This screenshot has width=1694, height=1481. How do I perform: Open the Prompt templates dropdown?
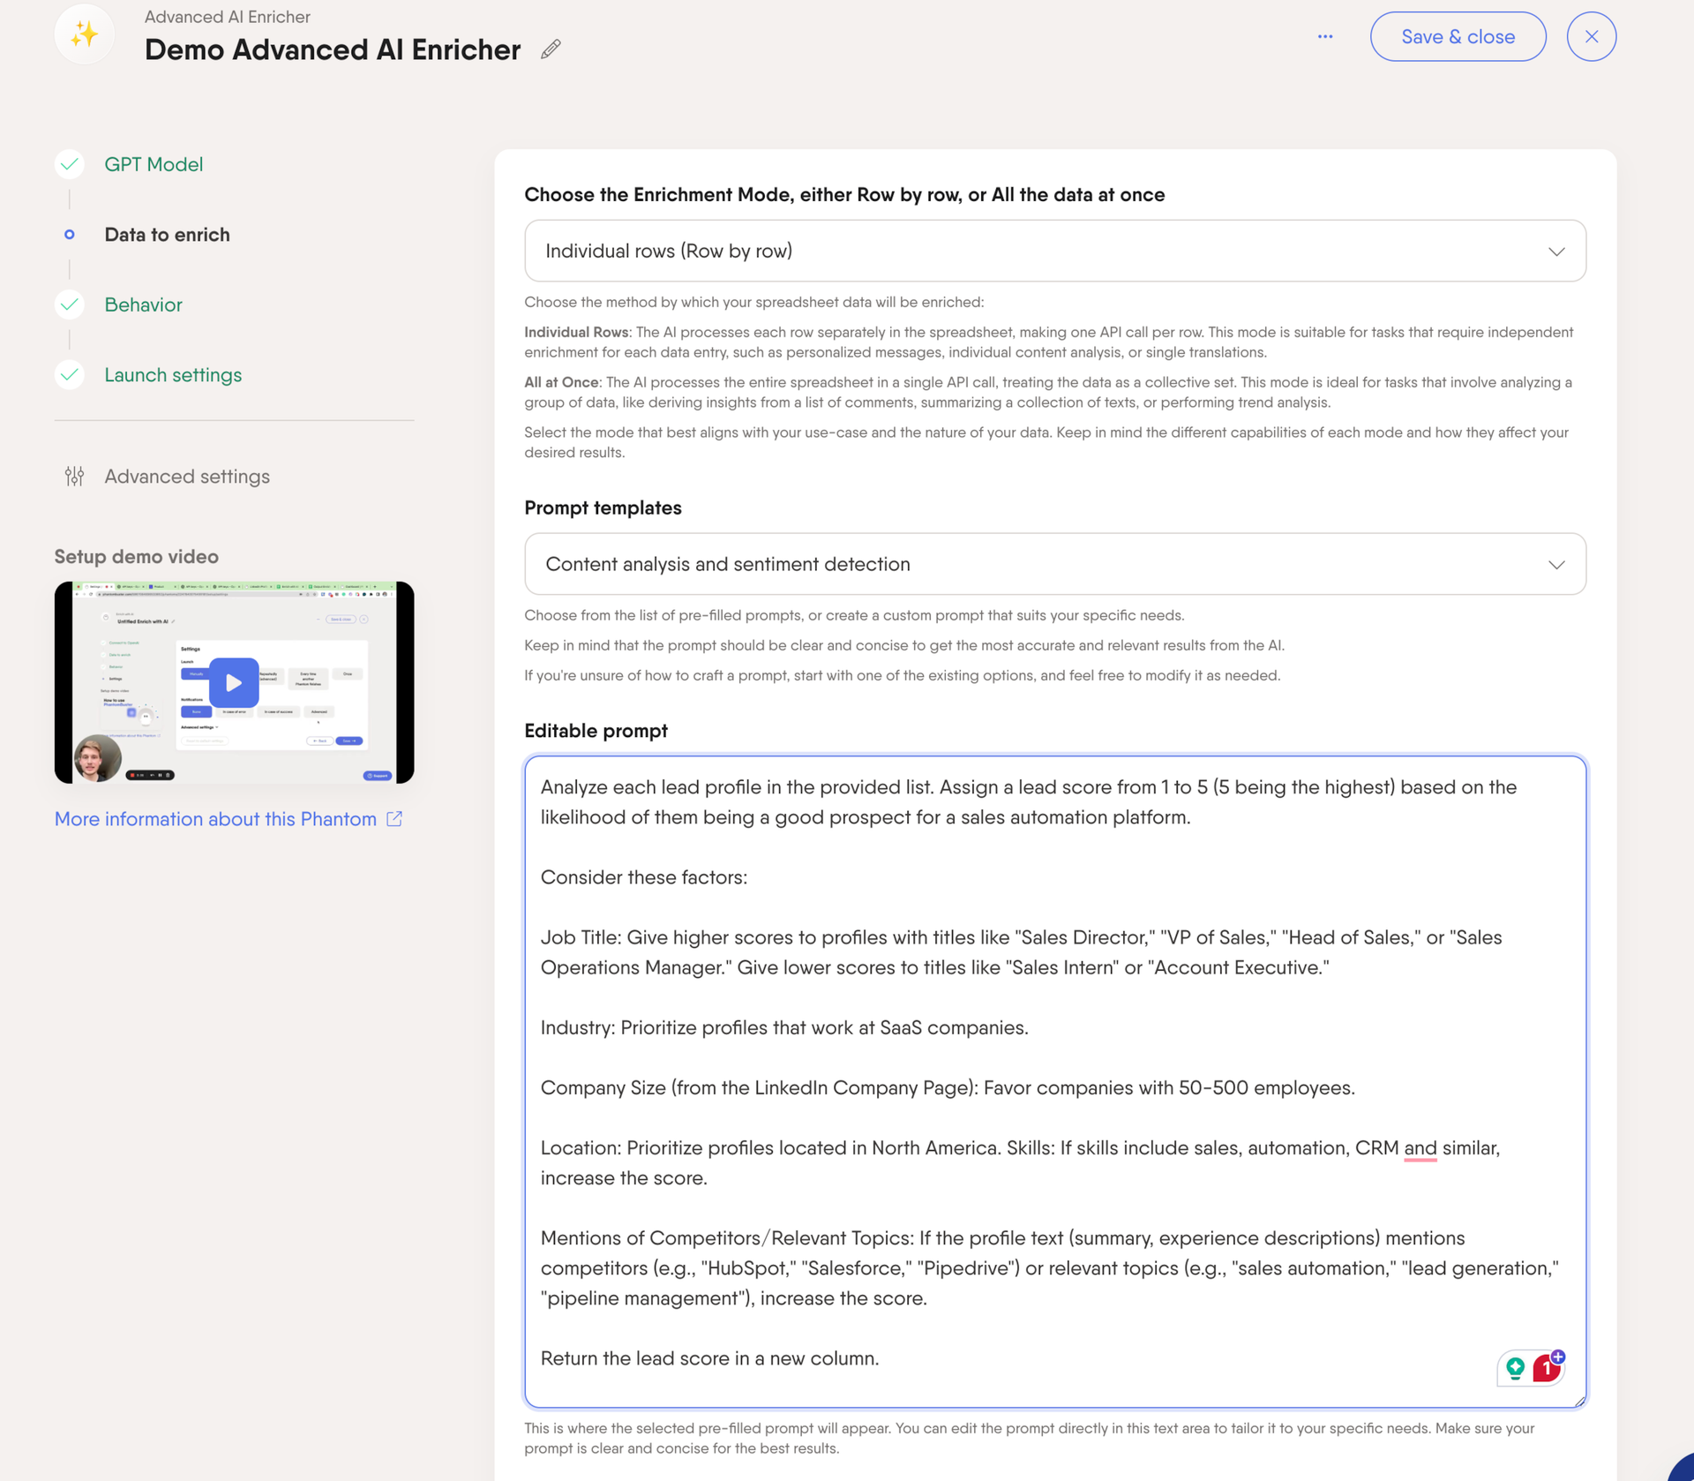click(x=1054, y=563)
